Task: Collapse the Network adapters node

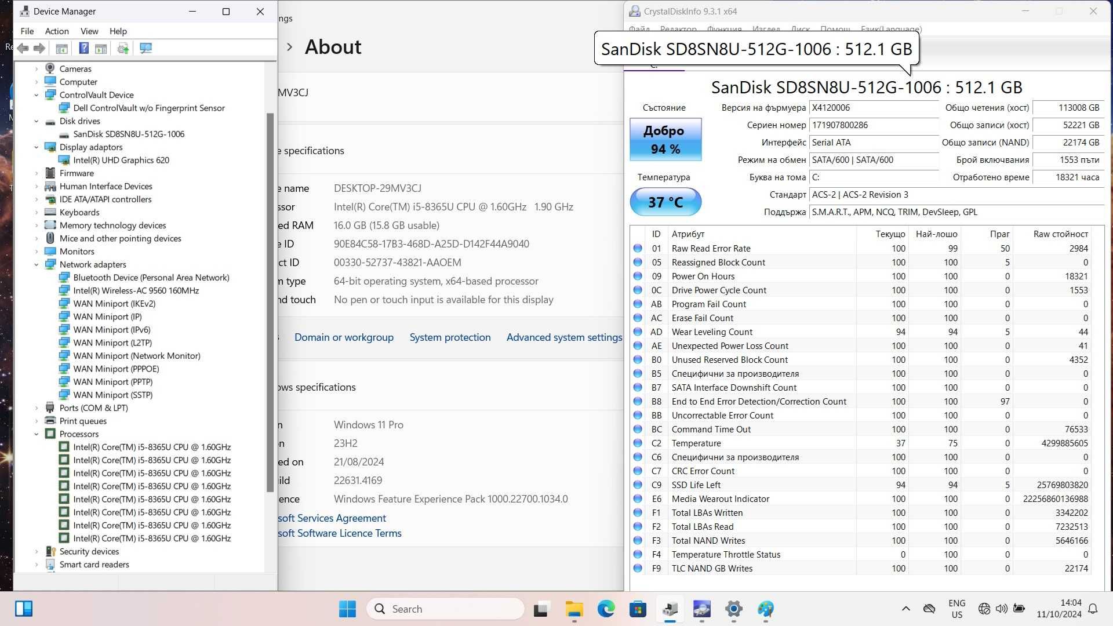Action: pos(37,265)
